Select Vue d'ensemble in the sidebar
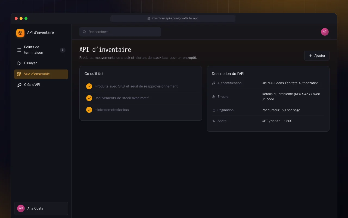This screenshot has width=348, height=218. (x=41, y=74)
